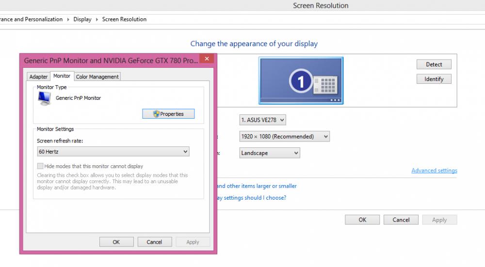Click OK in Screen Resolution window
485x267 pixels.
pyautogui.click(x=362, y=220)
